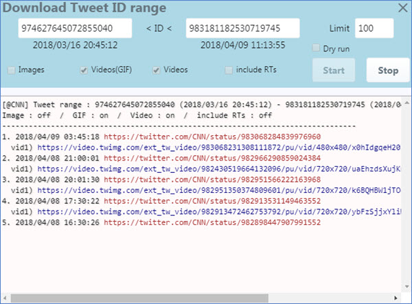This screenshot has height=304, width=412.
Task: Click the starting tweet ID field 974627645072855040
Action: click(75, 28)
